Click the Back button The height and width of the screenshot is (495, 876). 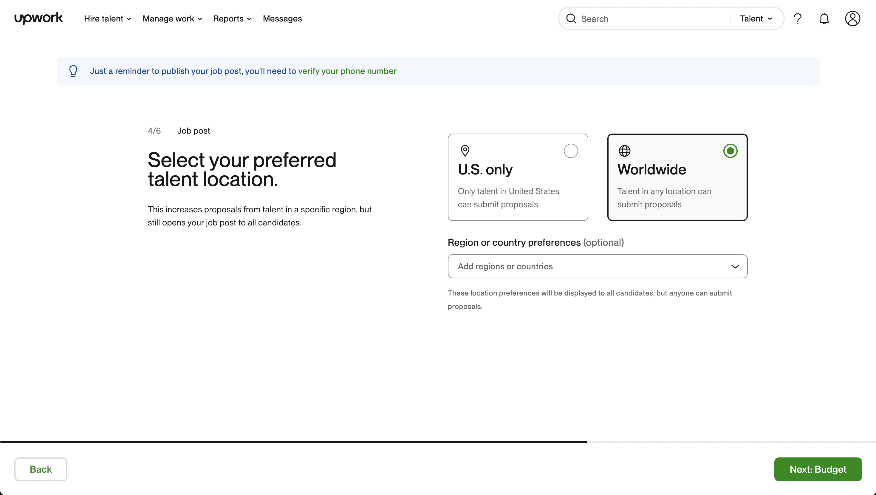40,469
